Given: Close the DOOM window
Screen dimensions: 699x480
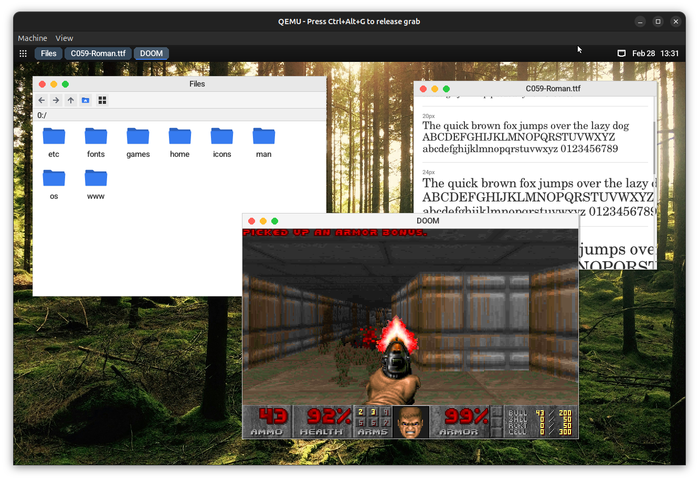Looking at the screenshot, I should (x=252, y=221).
